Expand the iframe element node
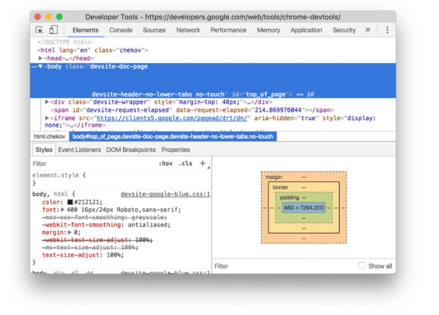The height and width of the screenshot is (315, 439). pos(47,118)
